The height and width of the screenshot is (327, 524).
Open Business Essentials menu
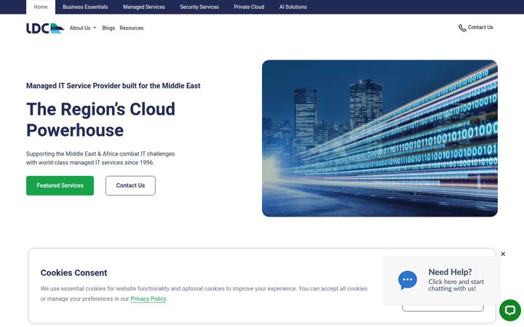point(85,7)
